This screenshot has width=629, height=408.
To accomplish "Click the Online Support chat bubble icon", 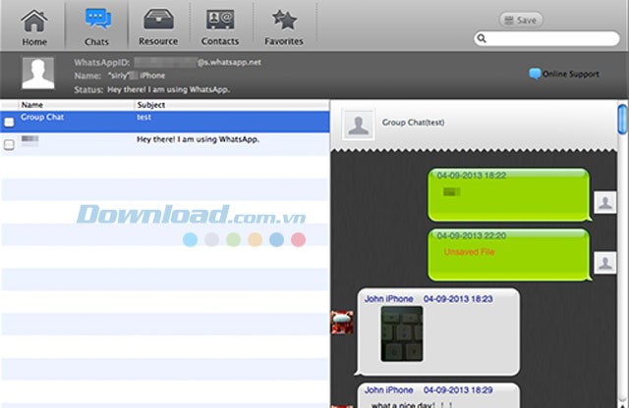I will click(535, 75).
